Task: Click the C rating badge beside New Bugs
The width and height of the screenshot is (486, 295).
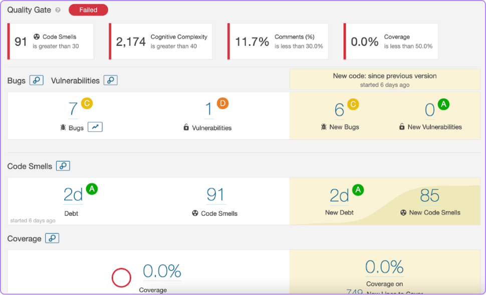Action: click(353, 104)
